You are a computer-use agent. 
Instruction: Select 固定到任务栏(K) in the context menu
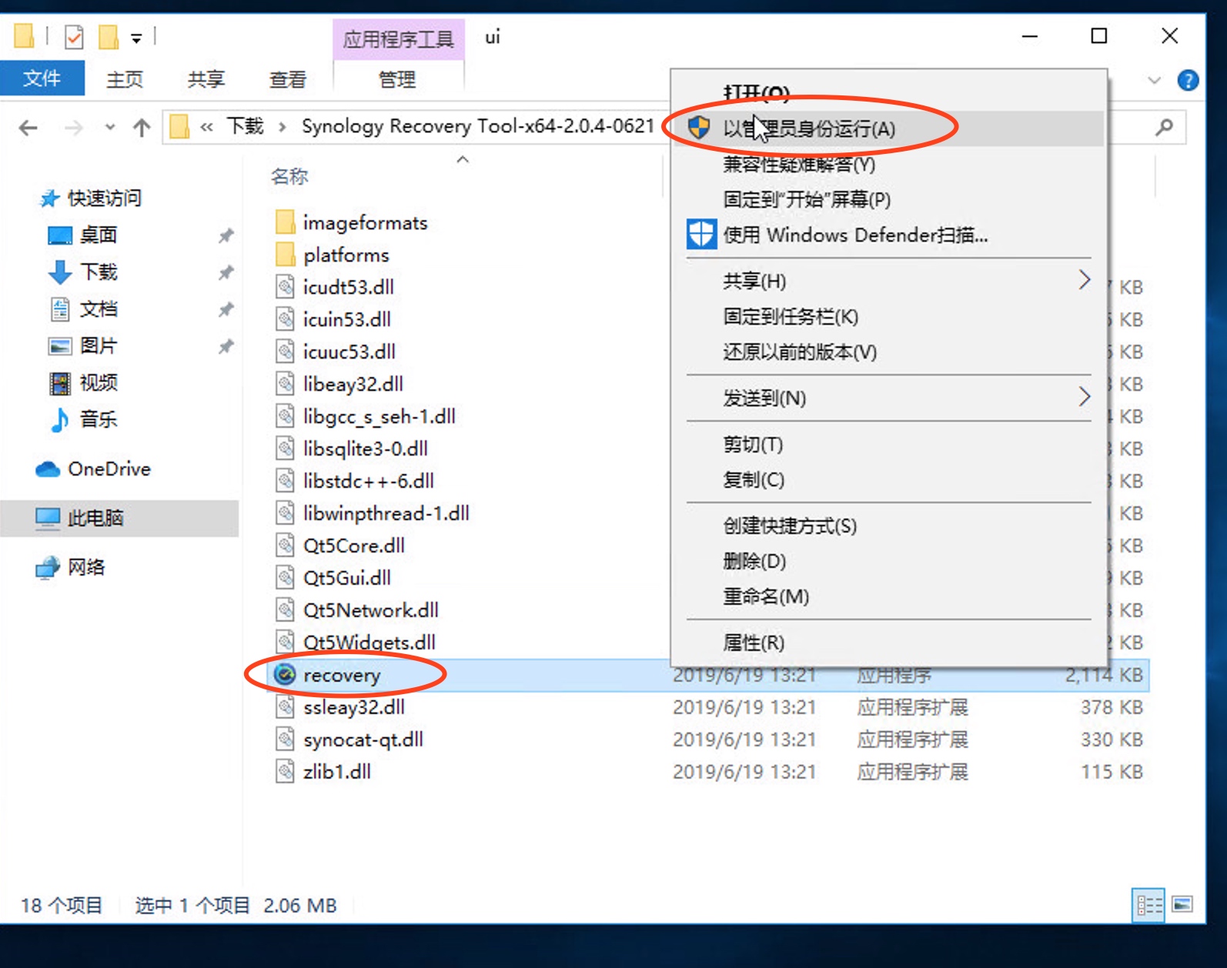click(x=888, y=316)
